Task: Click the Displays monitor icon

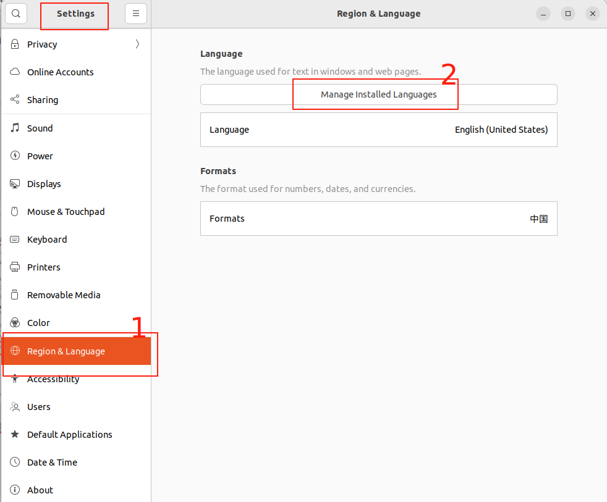Action: (x=15, y=184)
